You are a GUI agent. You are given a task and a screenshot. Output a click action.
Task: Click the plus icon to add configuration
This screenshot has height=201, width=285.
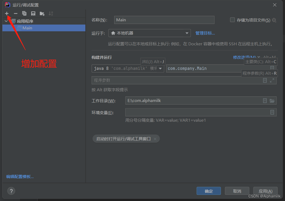pos(7,13)
